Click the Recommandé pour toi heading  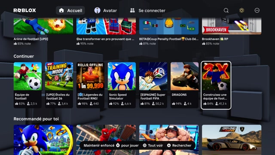[x=36, y=119]
